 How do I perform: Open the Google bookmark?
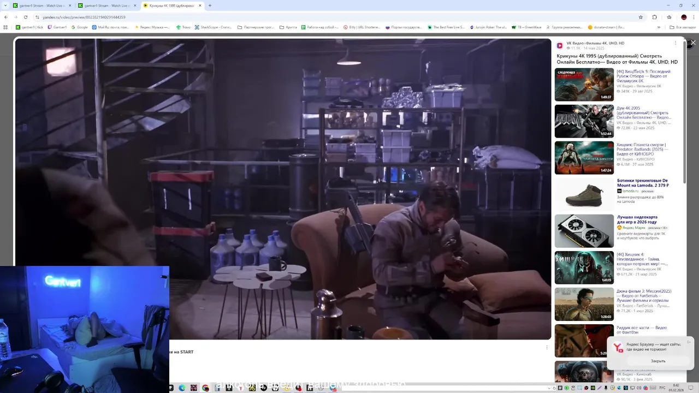(79, 27)
